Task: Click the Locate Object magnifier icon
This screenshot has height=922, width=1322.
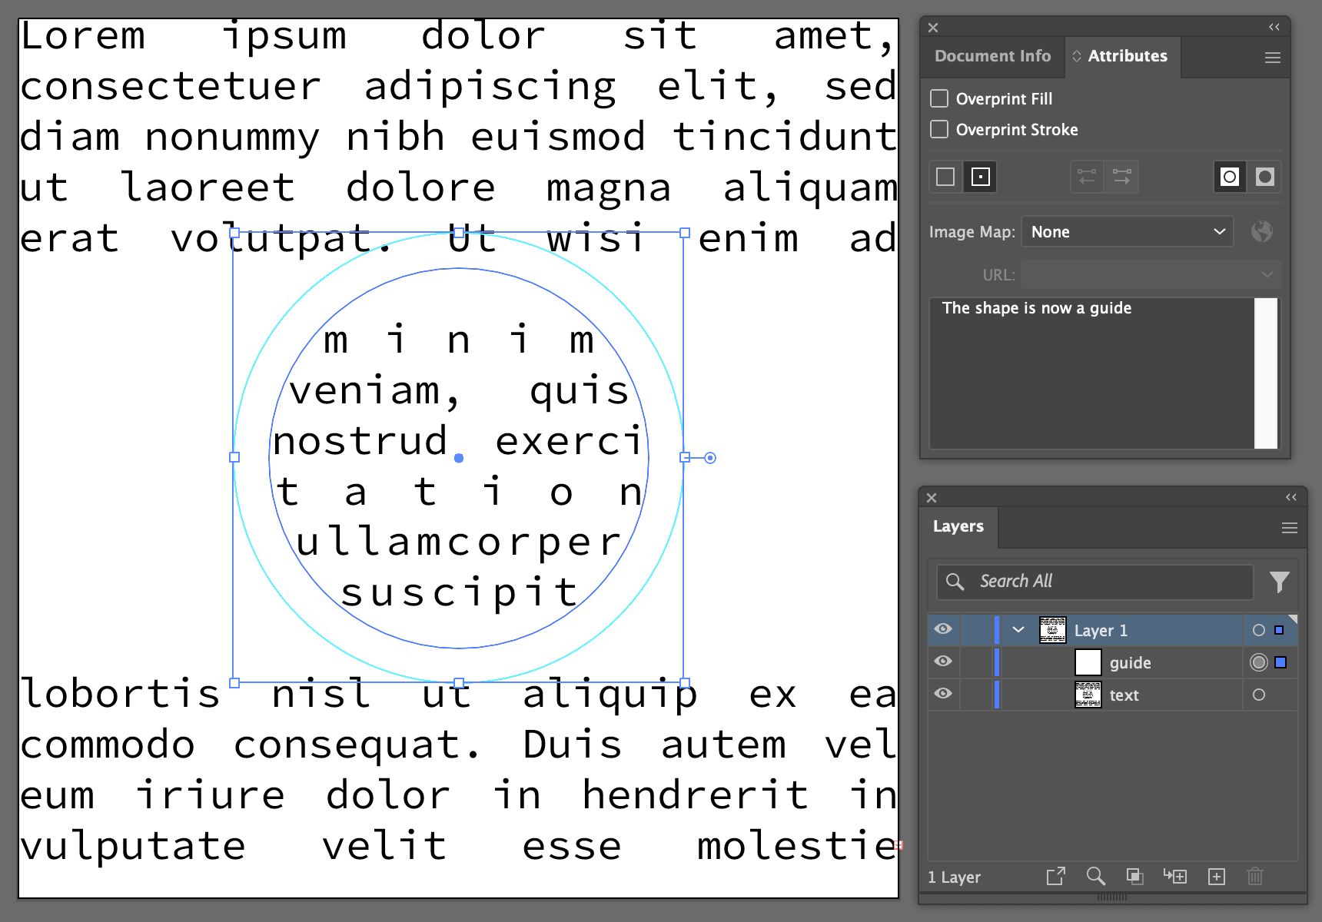Action: (1095, 876)
